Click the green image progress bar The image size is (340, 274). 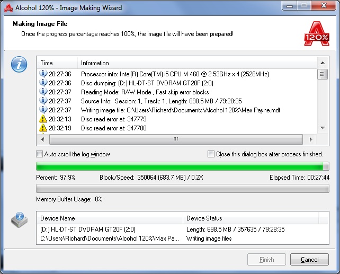[x=183, y=166]
